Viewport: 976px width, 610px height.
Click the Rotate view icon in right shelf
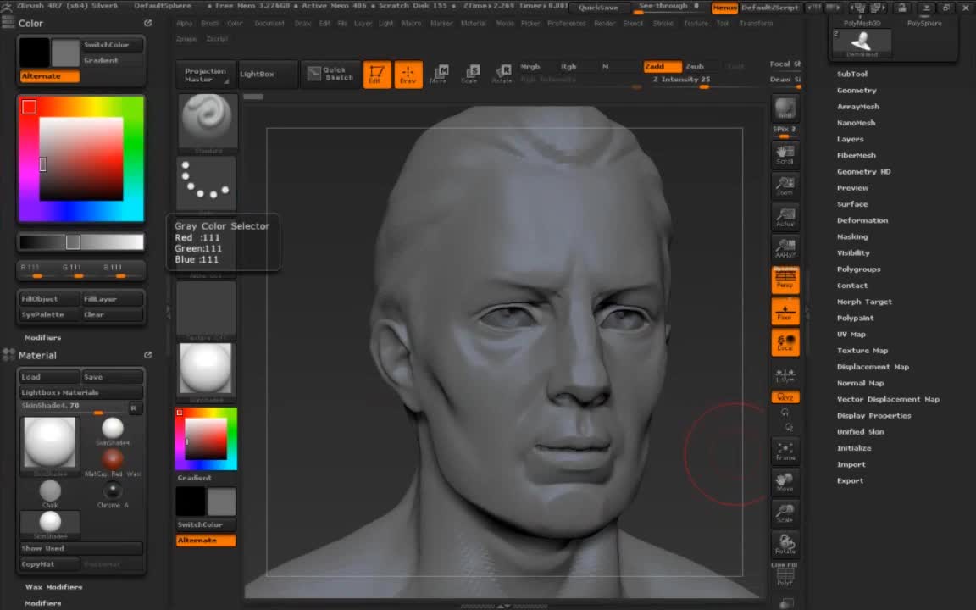point(785,545)
